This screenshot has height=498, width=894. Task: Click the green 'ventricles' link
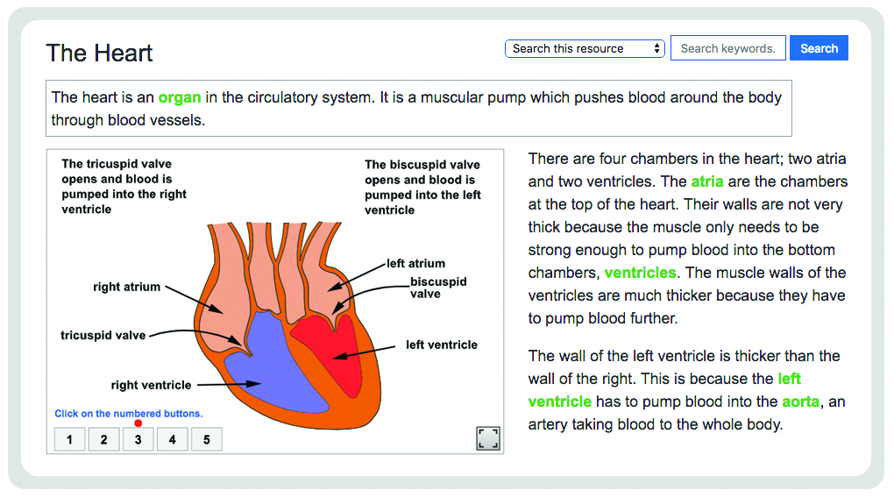[641, 273]
